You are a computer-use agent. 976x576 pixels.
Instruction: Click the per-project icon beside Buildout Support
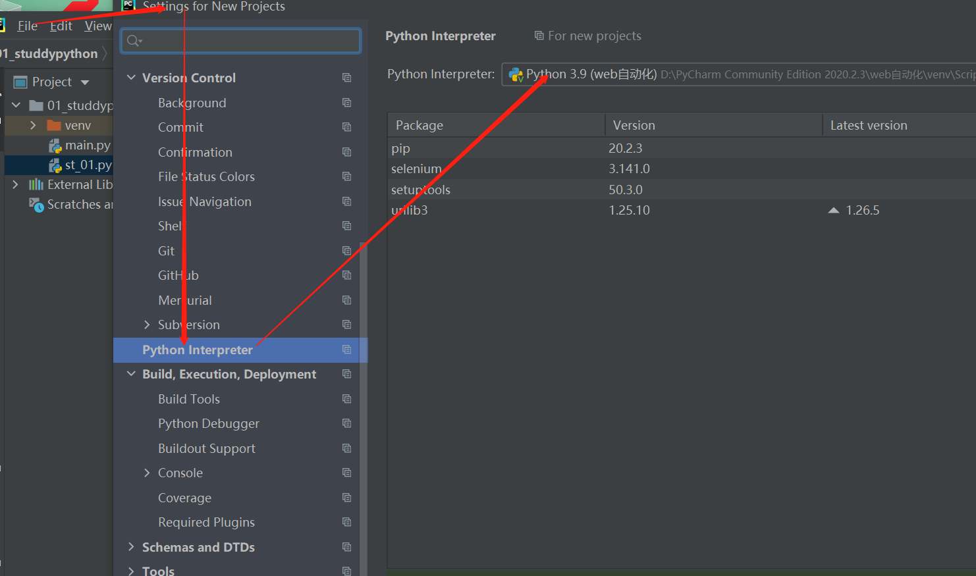(x=346, y=448)
